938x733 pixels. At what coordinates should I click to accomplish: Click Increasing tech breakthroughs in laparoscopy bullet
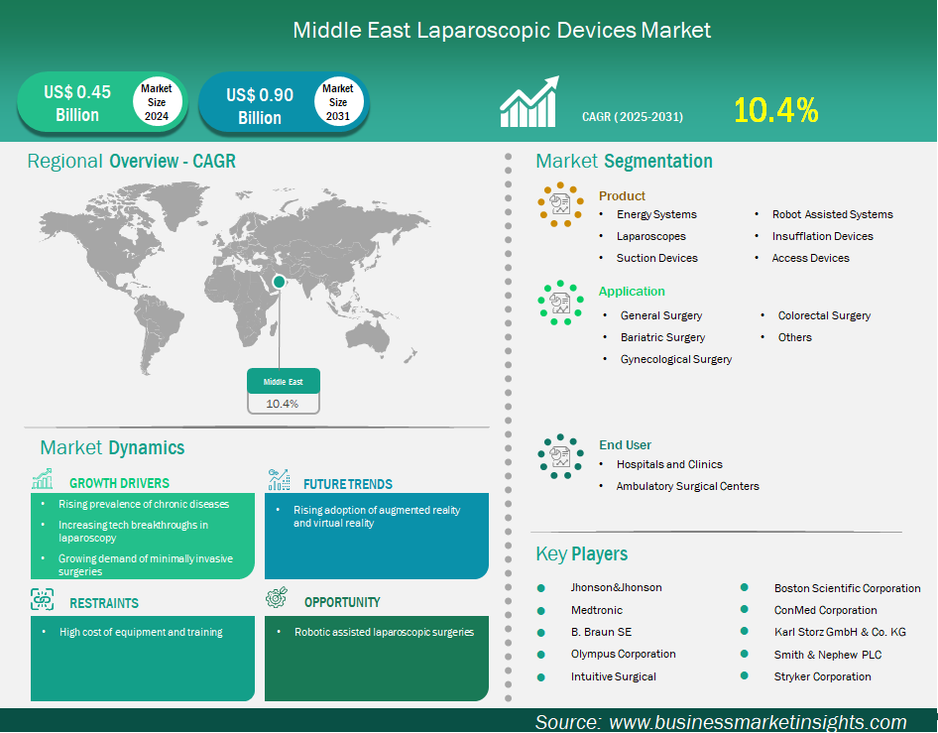coord(134,532)
